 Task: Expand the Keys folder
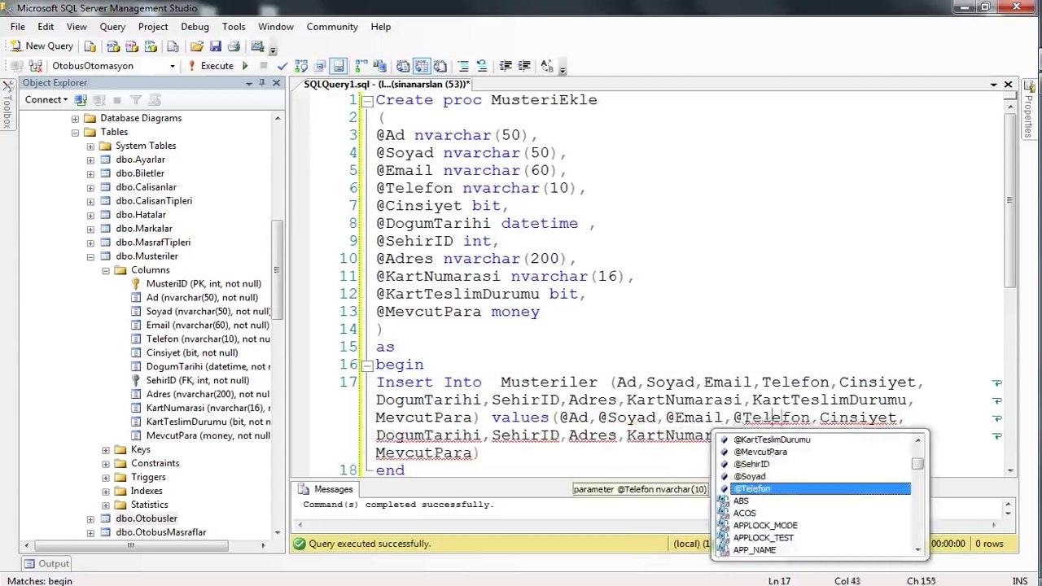(x=106, y=450)
